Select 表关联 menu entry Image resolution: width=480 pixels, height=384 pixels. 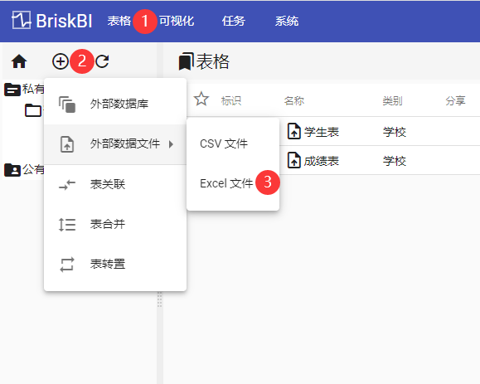115,184
